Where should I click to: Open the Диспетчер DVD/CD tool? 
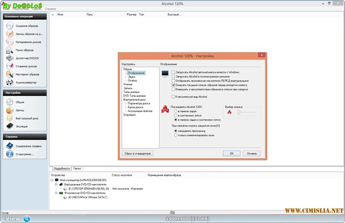click(10, 58)
